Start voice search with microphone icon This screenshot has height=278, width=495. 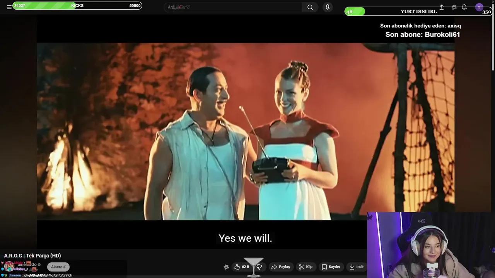328,7
